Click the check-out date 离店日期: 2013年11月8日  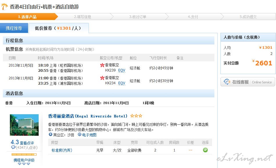[x=107, y=103]
